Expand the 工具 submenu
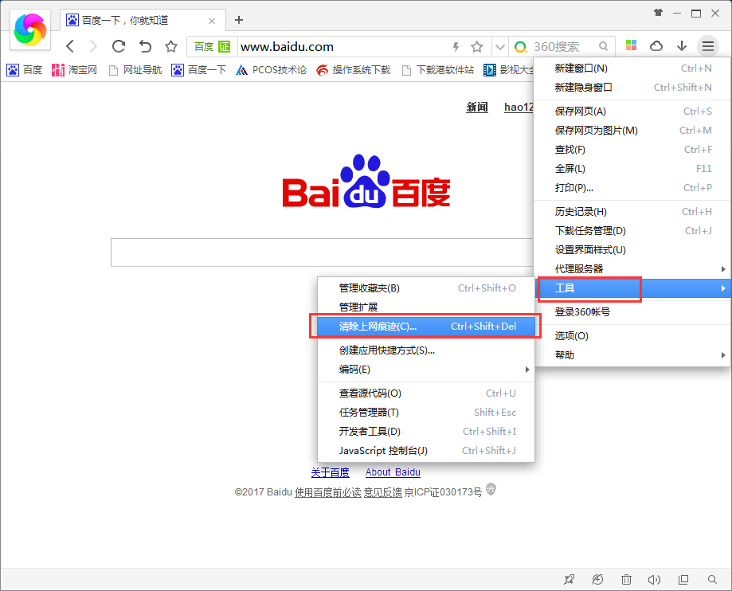Screen dimensions: 732x591 [632, 288]
